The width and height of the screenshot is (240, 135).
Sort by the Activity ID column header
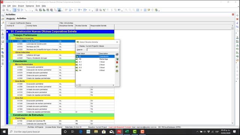click(16, 27)
